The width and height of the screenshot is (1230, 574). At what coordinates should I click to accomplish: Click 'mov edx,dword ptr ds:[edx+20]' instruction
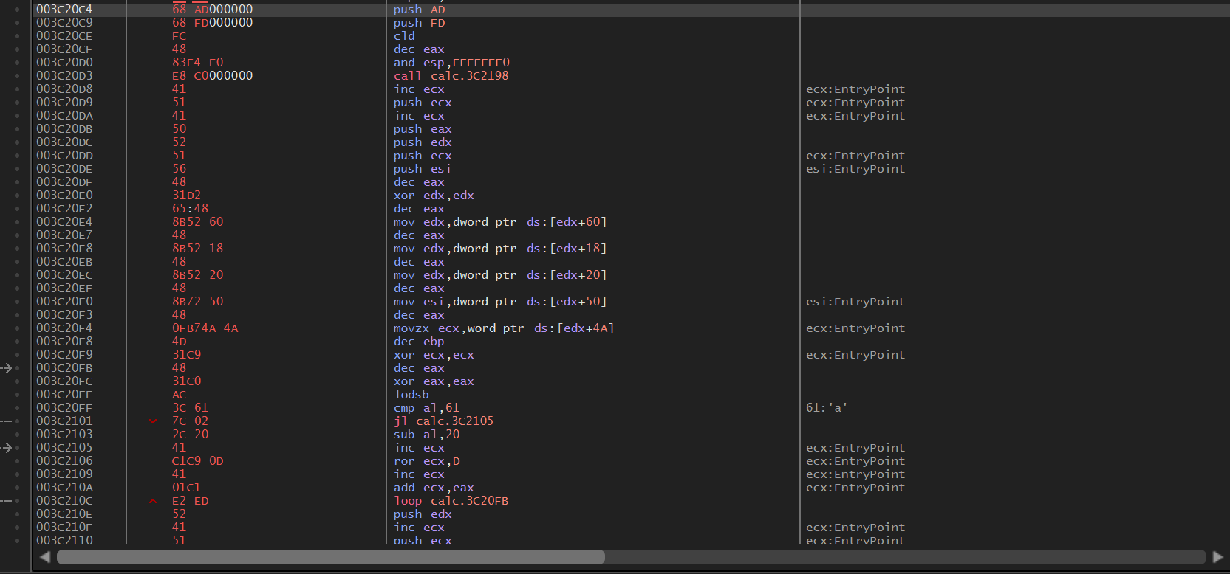[500, 275]
